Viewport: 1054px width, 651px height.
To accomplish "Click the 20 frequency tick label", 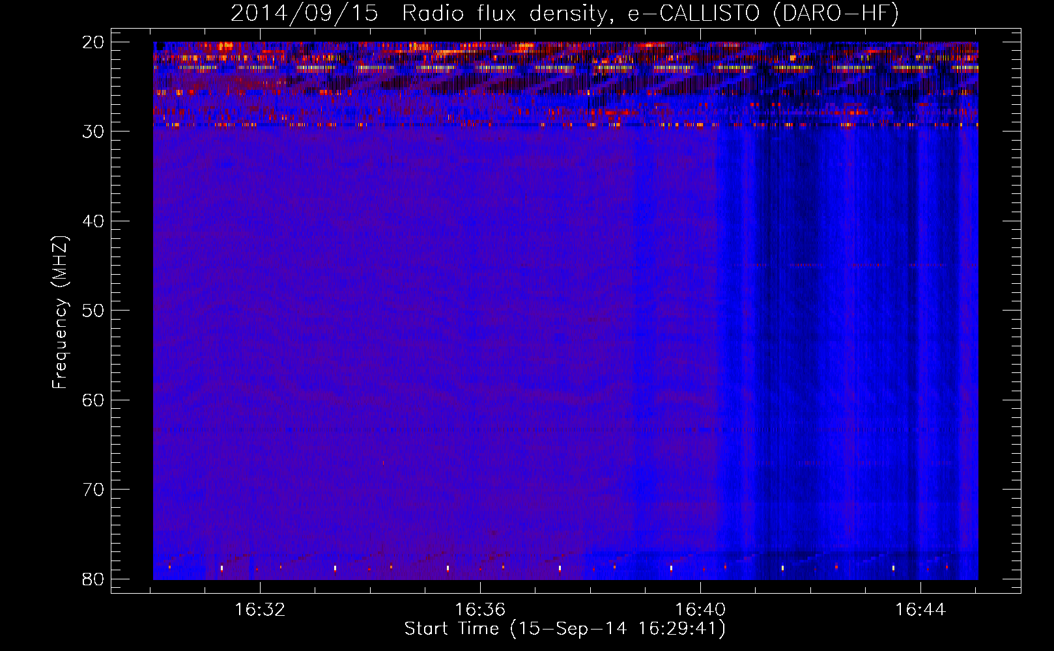I will (x=94, y=42).
